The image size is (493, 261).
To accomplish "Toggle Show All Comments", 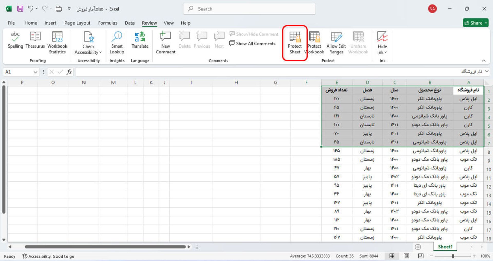I will point(252,44).
